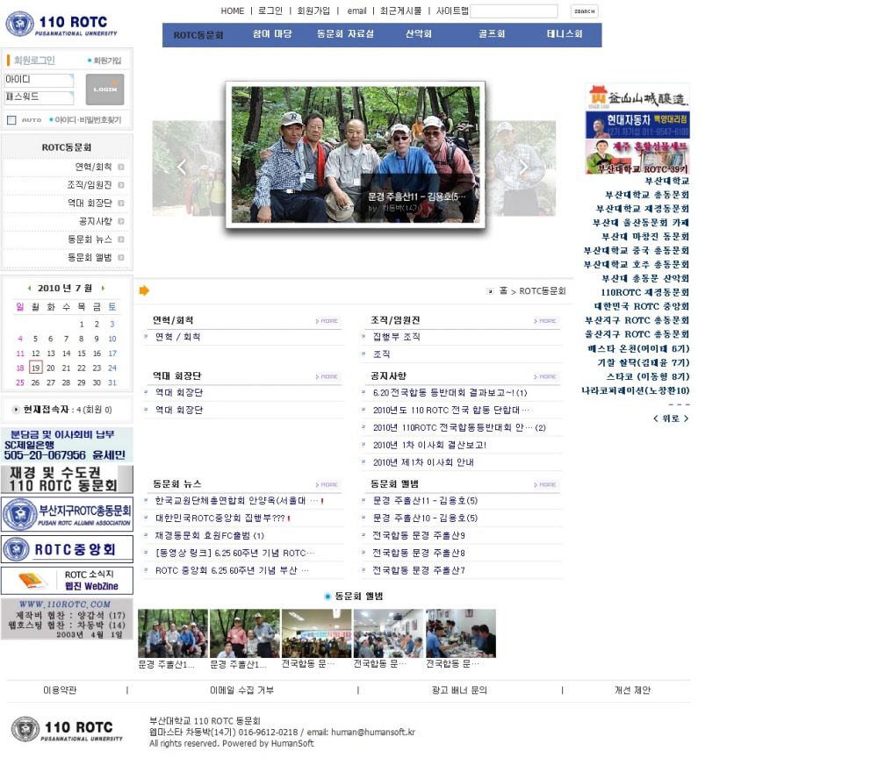Show the previous slide with left carousel arrow

[x=182, y=168]
